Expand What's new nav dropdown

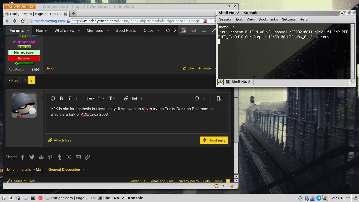coord(79,31)
